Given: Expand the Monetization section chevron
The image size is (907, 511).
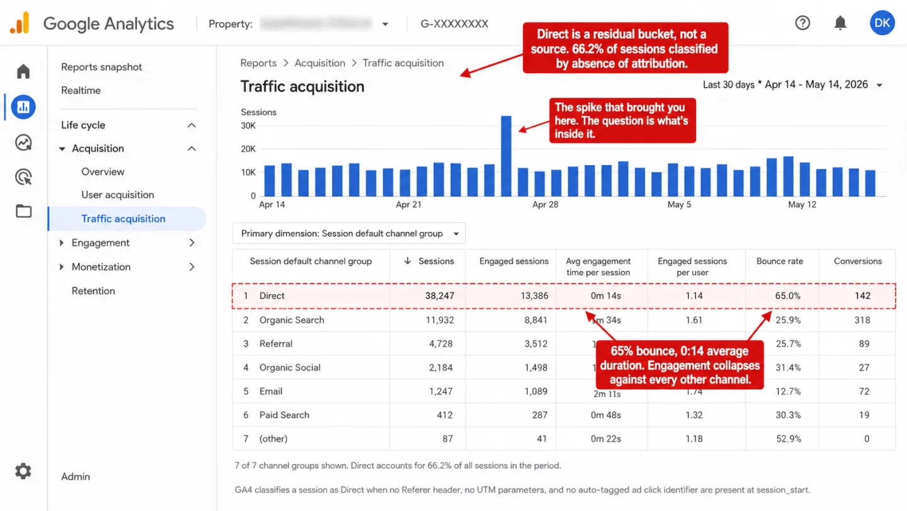Looking at the screenshot, I should pyautogui.click(x=191, y=267).
